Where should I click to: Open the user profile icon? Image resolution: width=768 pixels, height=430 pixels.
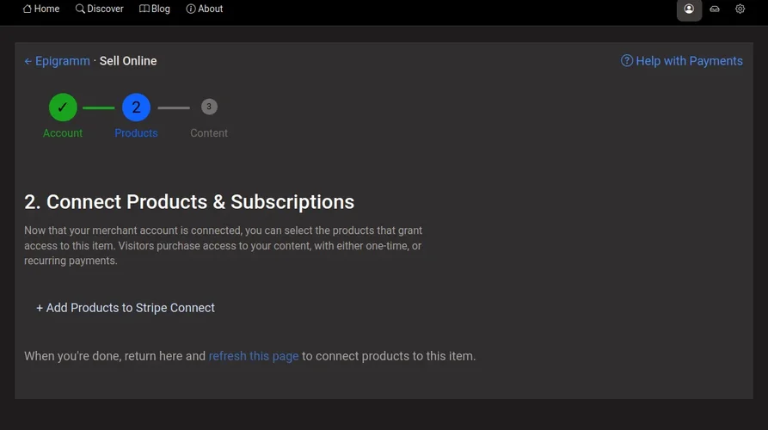point(689,9)
